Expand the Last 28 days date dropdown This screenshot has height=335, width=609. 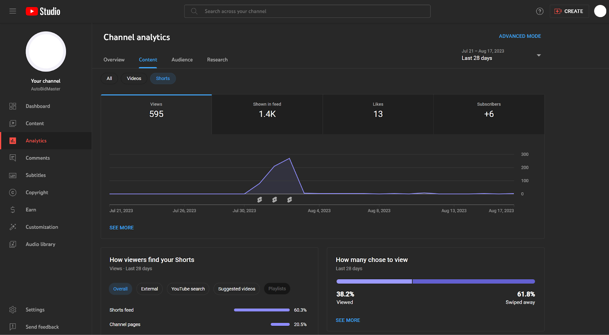click(501, 55)
